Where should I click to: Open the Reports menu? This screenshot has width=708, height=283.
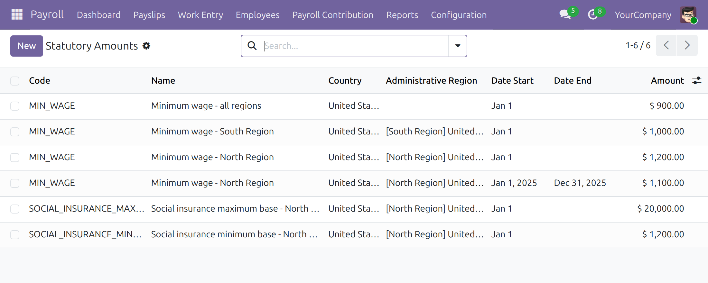point(402,15)
